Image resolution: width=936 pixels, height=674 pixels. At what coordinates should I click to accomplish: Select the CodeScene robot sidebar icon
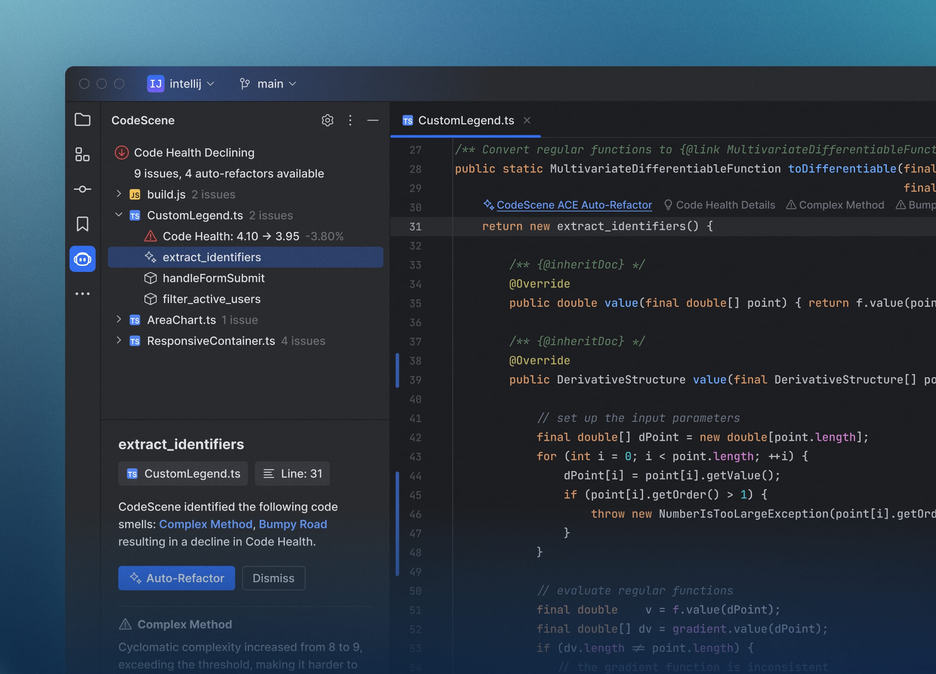click(83, 259)
